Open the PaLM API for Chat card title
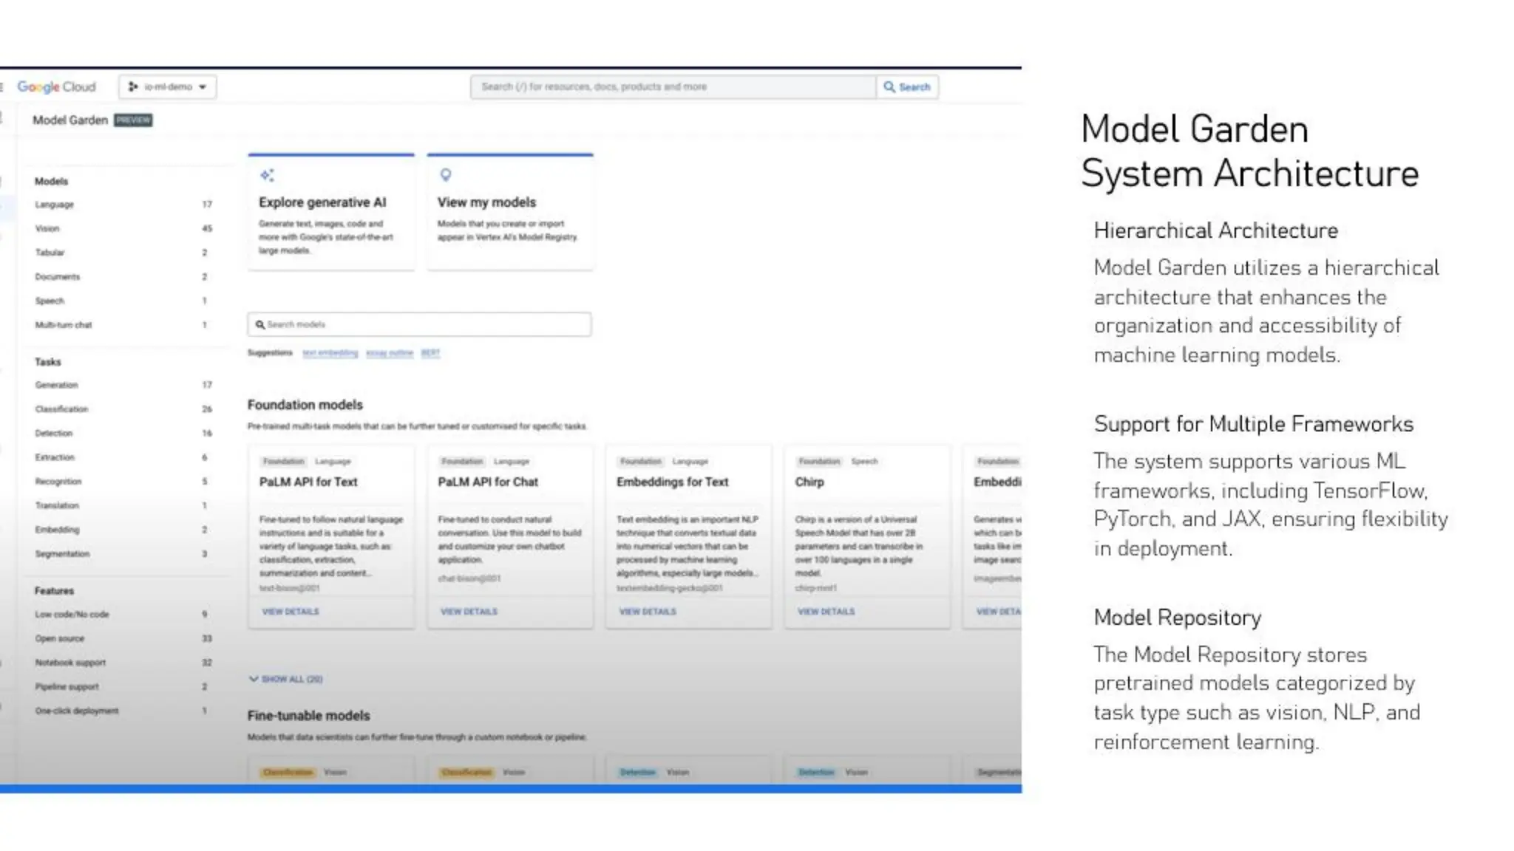1514x851 pixels. click(488, 482)
